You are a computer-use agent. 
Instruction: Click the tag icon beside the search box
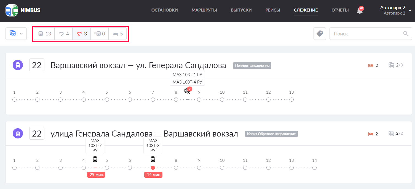[x=320, y=34]
